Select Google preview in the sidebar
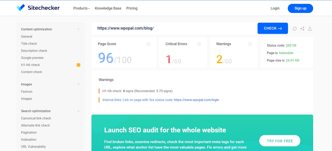The width and height of the screenshot is (332, 151). [32, 58]
